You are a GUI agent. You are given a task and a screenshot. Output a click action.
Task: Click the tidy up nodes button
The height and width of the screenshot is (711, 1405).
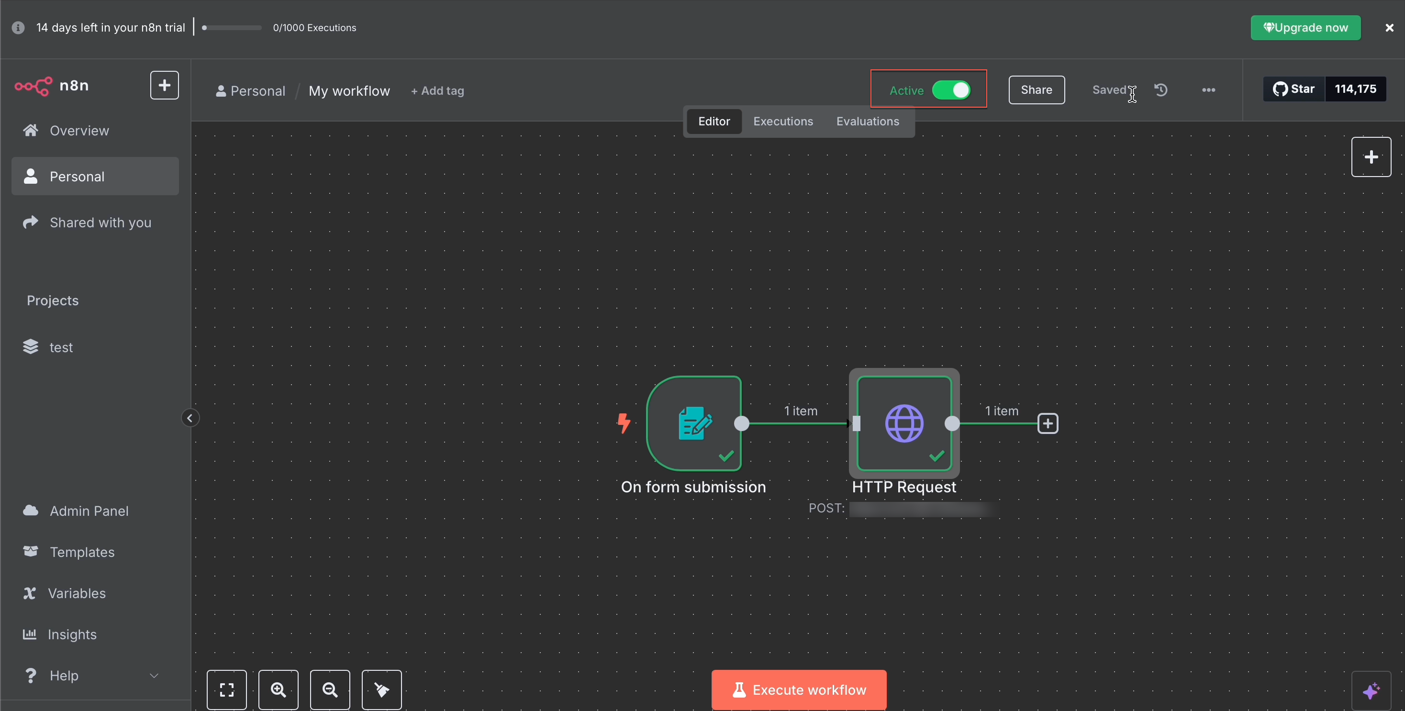pos(382,690)
